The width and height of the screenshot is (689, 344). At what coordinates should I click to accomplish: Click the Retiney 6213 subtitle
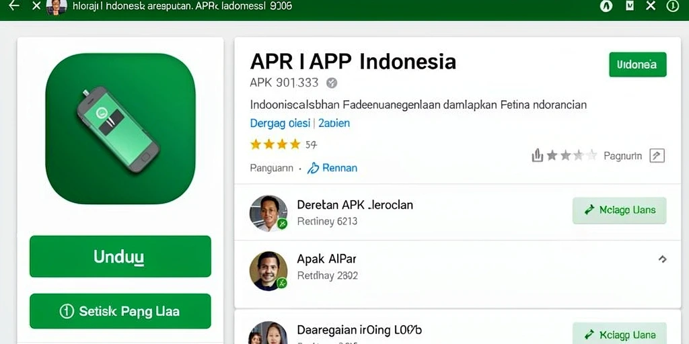pyautogui.click(x=328, y=221)
